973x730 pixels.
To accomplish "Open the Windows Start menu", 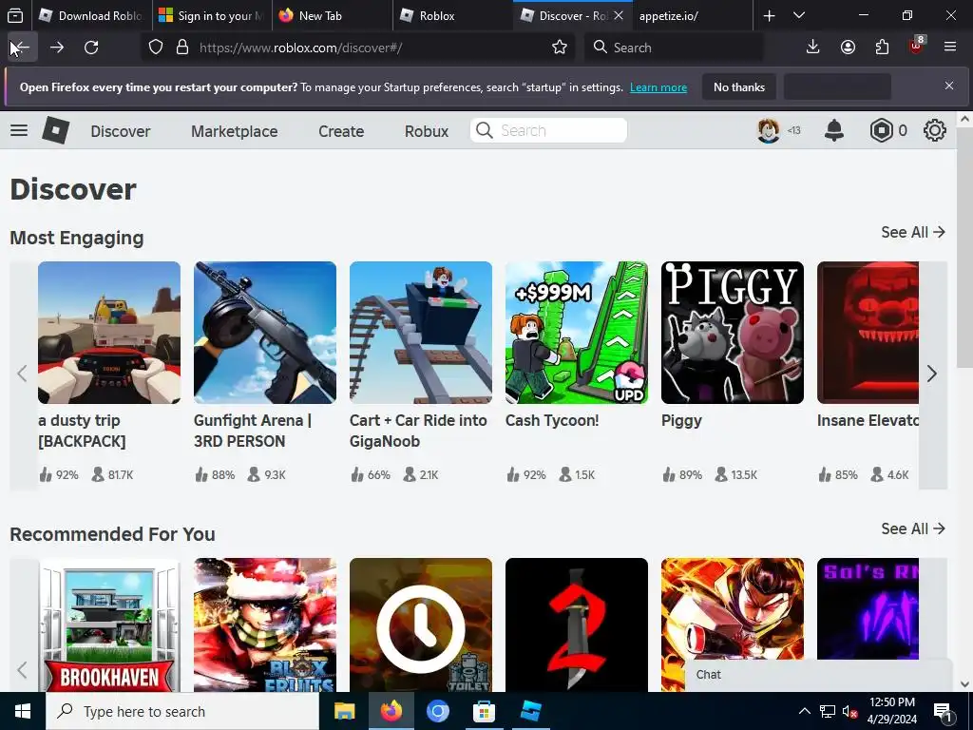I will (23, 711).
